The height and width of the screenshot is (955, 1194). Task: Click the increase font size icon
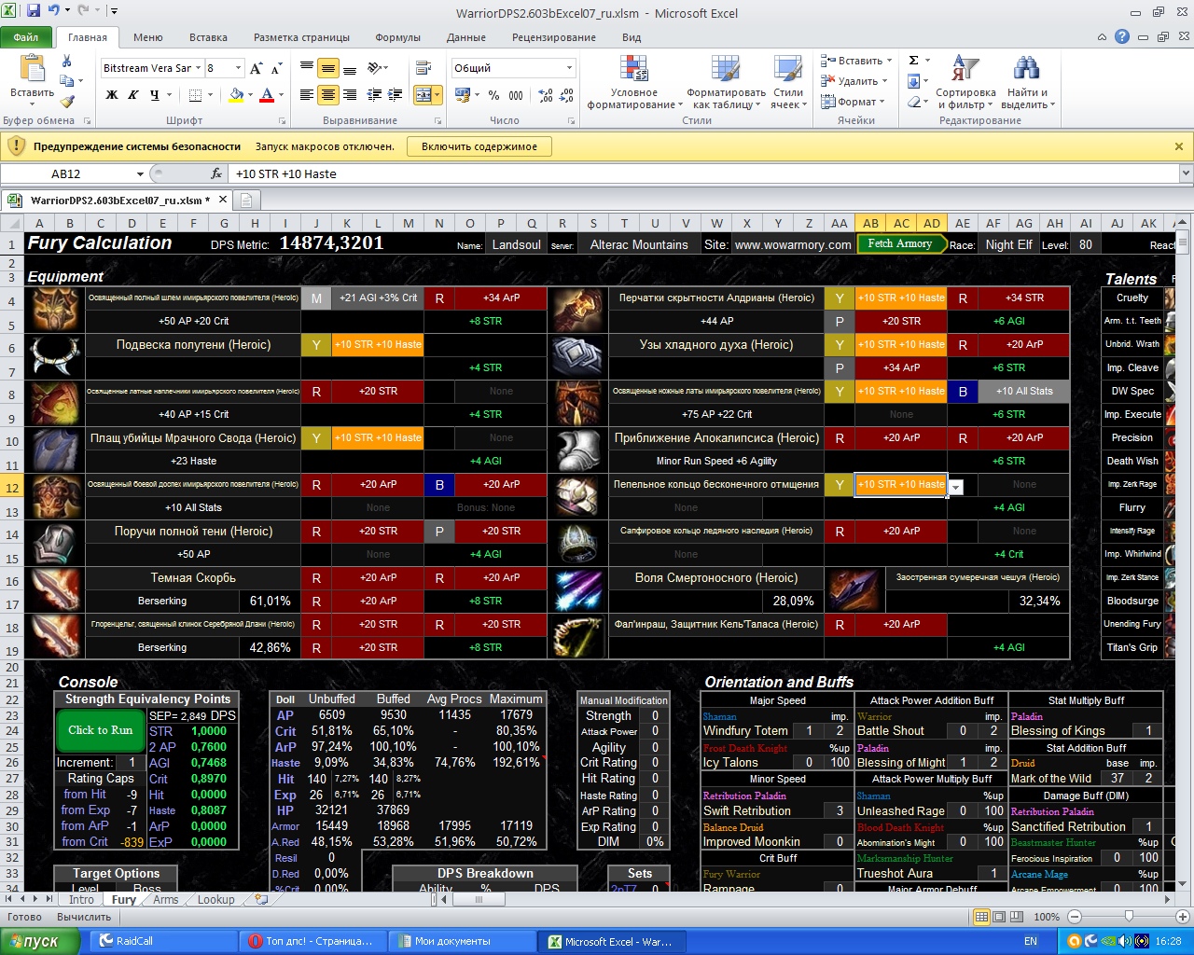(x=257, y=69)
